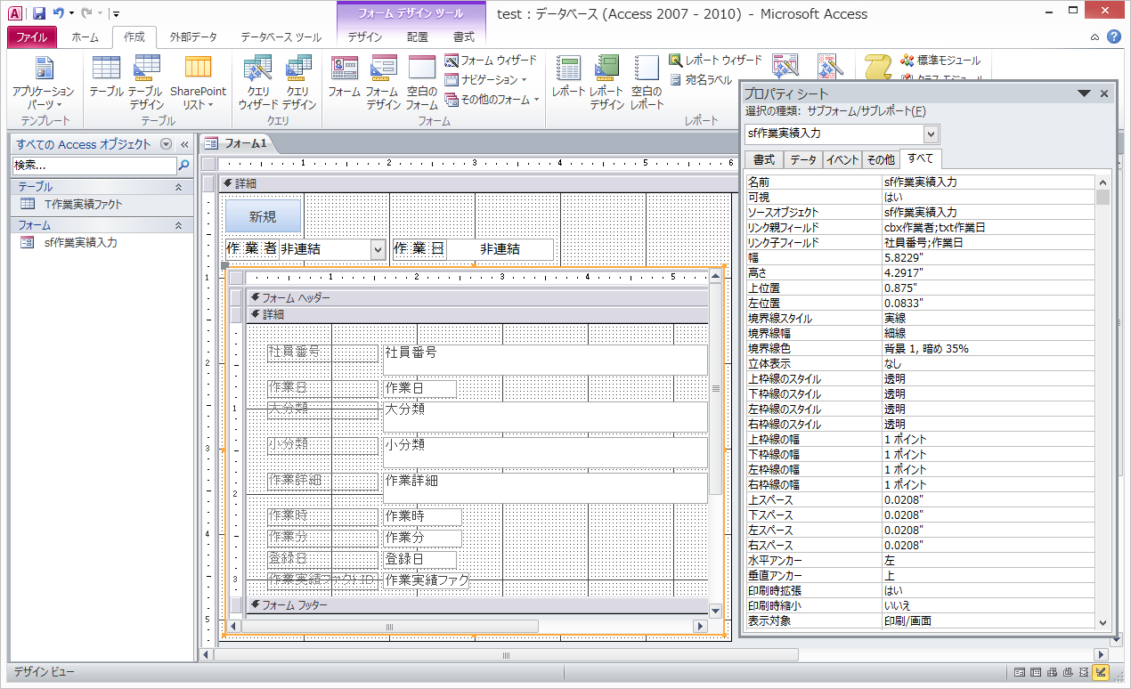Click the SharePoint リスト icon

tap(198, 78)
